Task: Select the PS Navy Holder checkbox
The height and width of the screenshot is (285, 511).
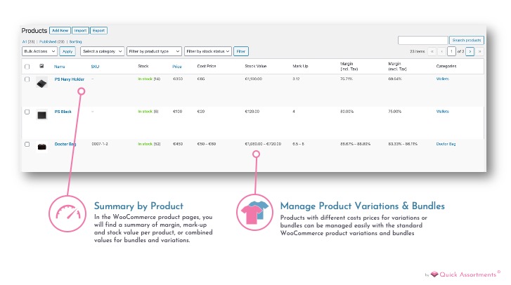Action: (x=27, y=79)
